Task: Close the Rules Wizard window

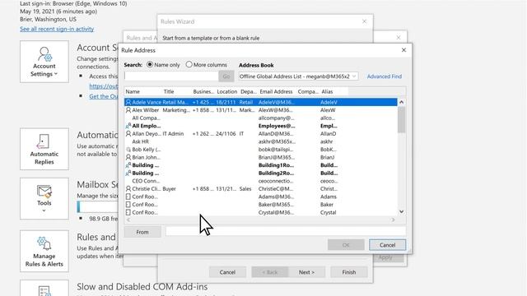Action: [x=364, y=21]
